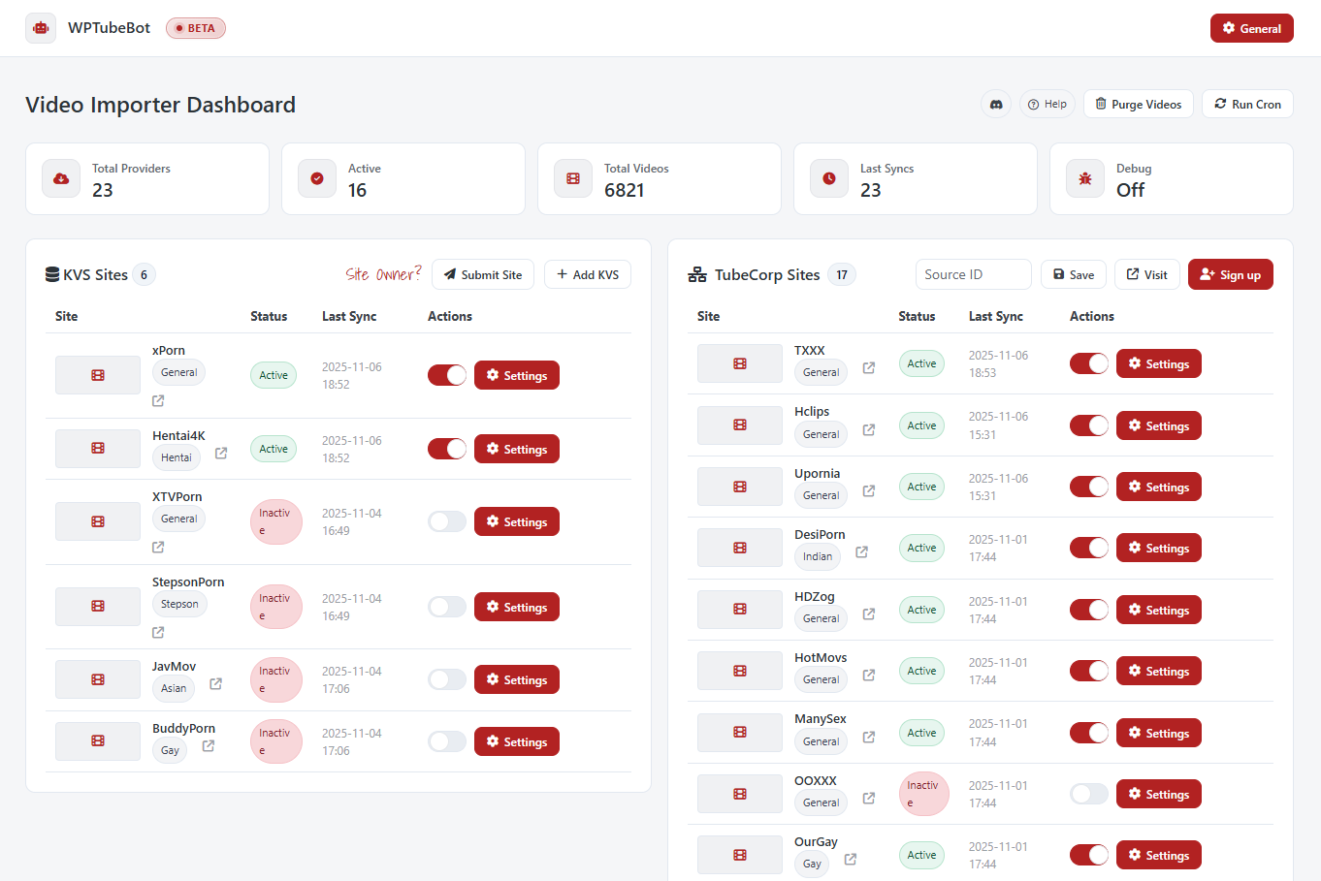1321x881 pixels.
Task: Click the Source ID input field
Action: [973, 274]
